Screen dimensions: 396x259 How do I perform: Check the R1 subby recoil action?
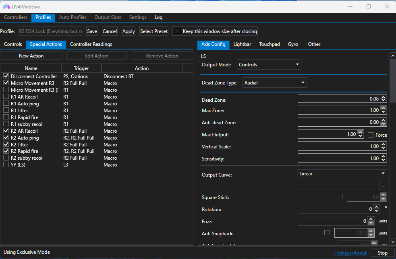6,123
